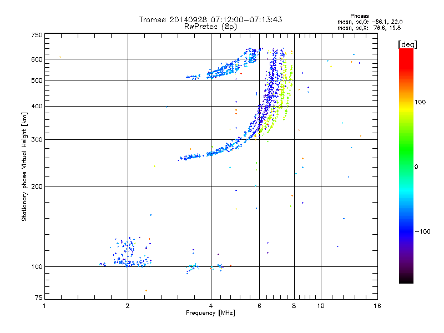
Task: Click the height axis tick '500'
Action: pyautogui.click(x=37, y=80)
